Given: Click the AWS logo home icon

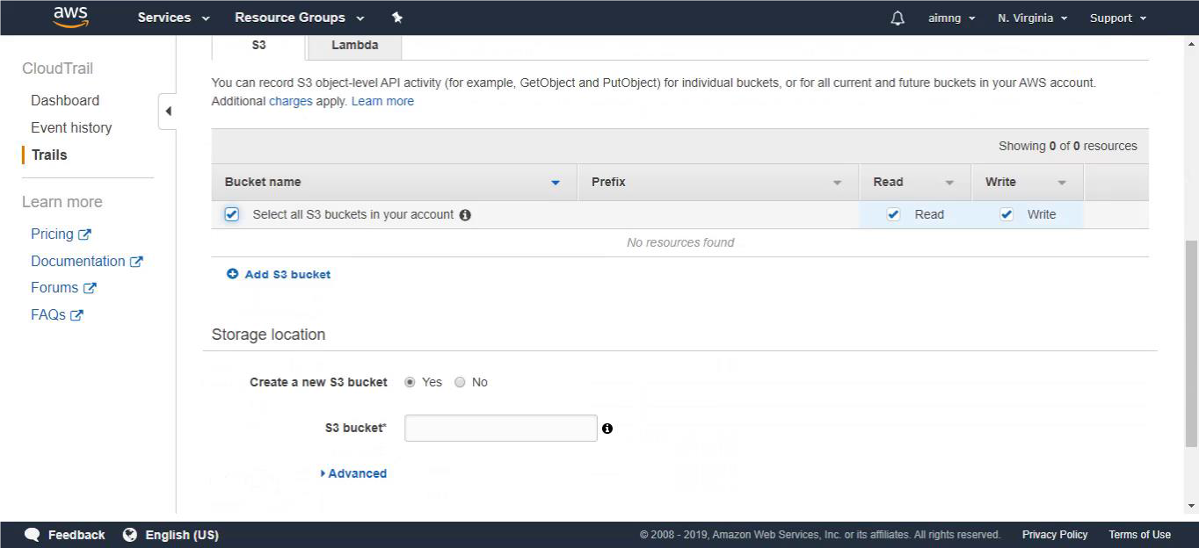Looking at the screenshot, I should click(x=70, y=17).
